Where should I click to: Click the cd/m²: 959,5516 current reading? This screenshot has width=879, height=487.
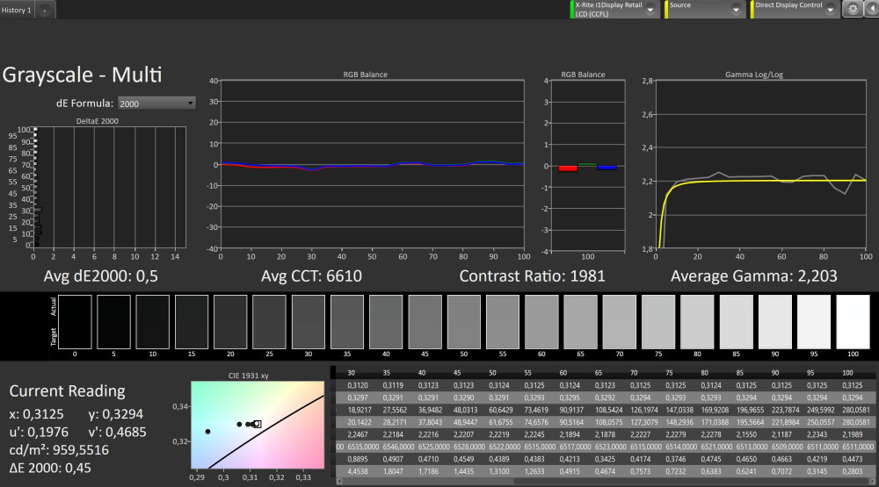59,450
